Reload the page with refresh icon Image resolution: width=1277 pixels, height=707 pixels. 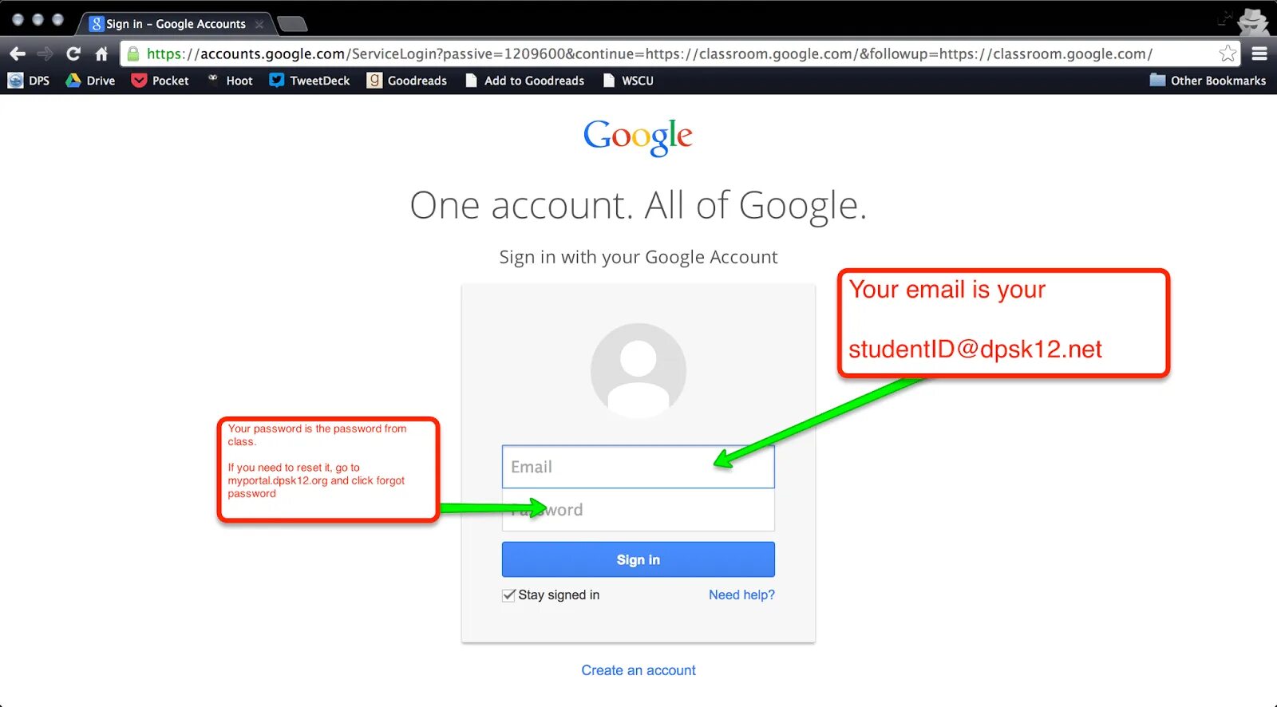73,53
